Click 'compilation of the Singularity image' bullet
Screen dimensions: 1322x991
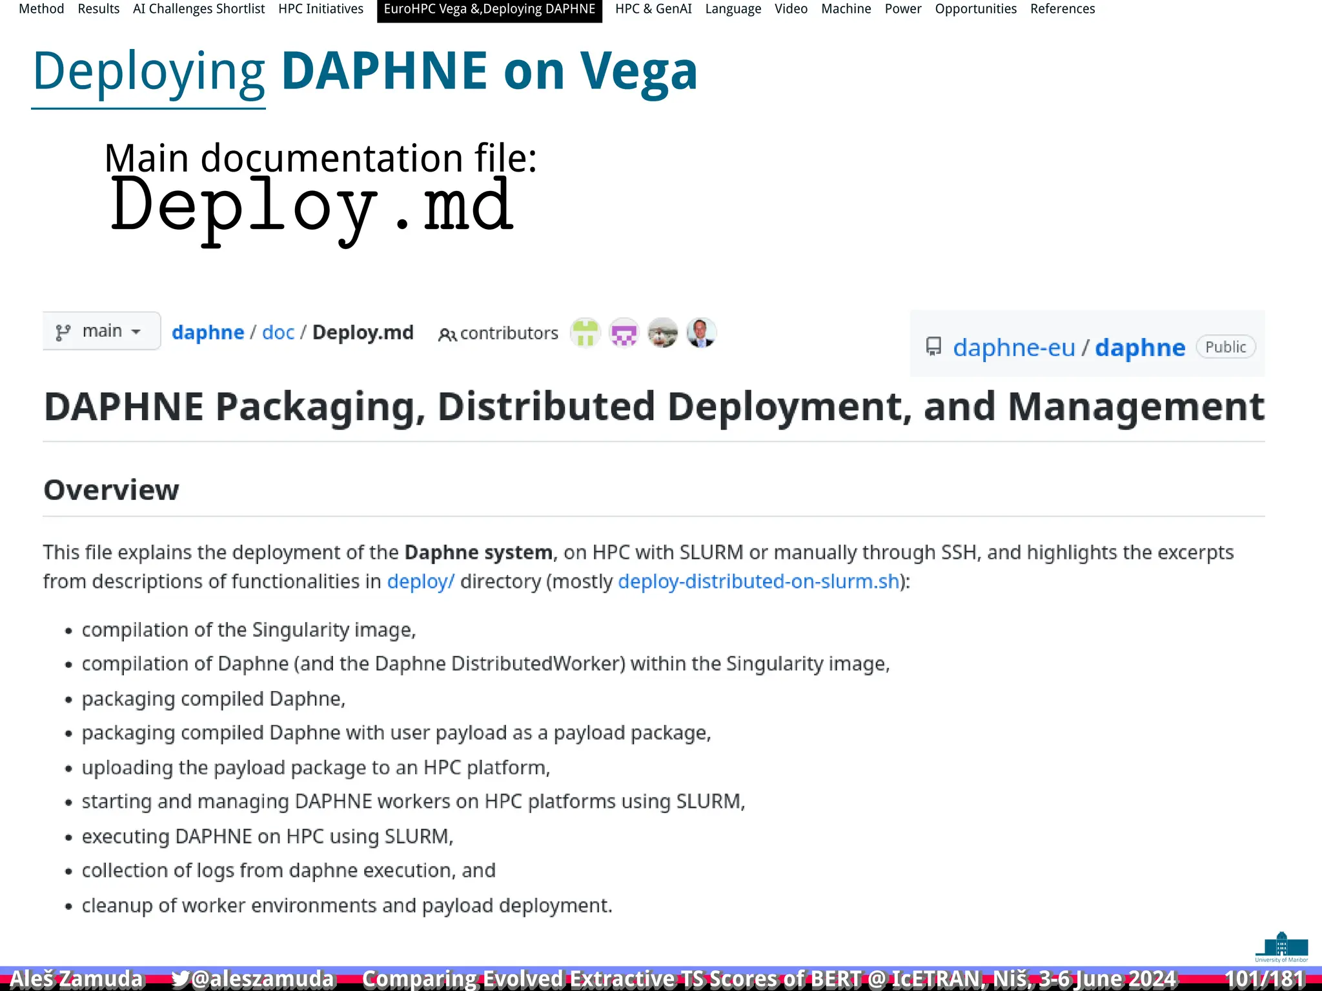pos(249,630)
